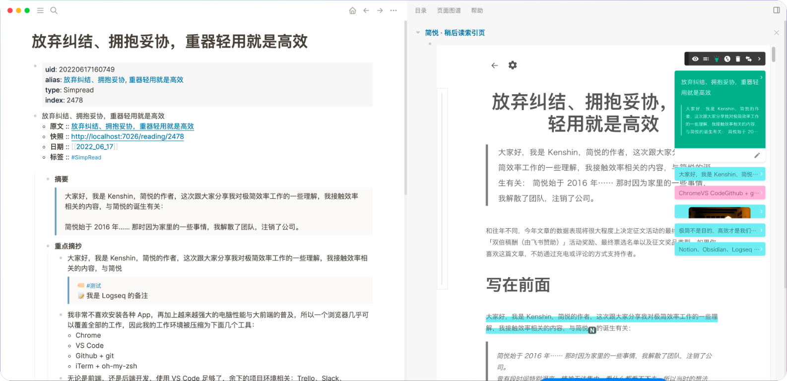The width and height of the screenshot is (787, 381).
Task: Click pencil edit icon on green card
Action: (x=757, y=155)
